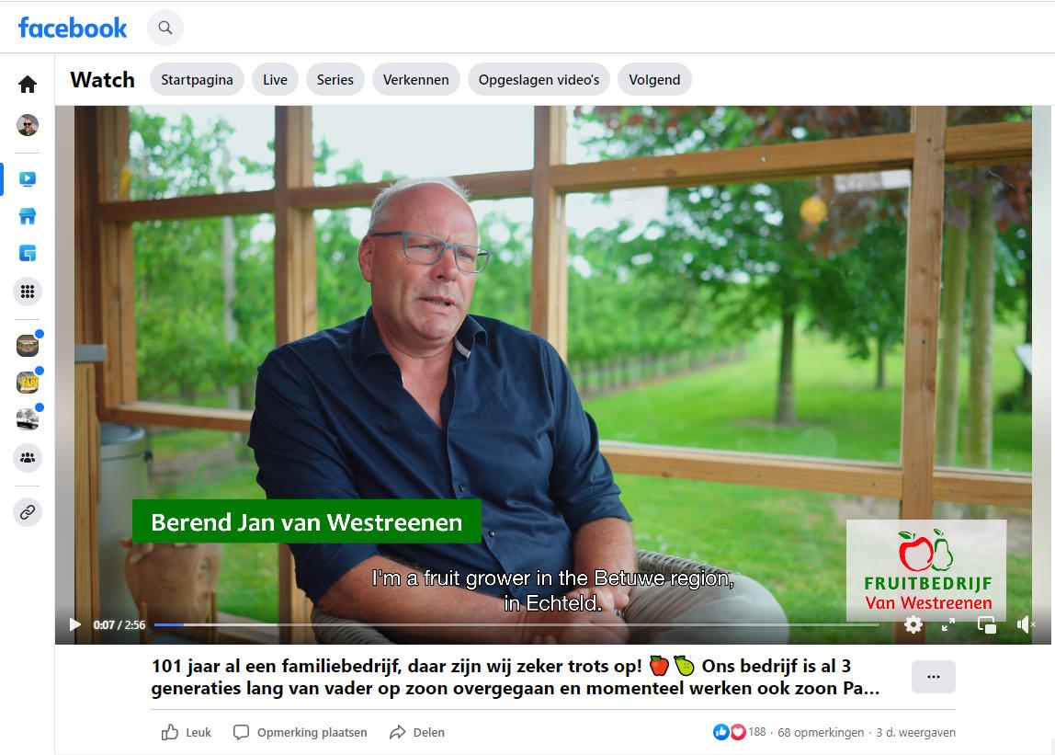The height and width of the screenshot is (755, 1055).
Task: Open video settings gear icon
Action: click(913, 624)
